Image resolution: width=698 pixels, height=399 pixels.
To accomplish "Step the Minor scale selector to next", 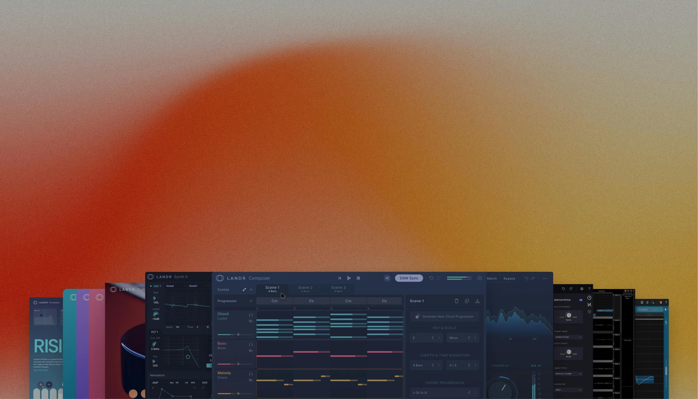I will coord(475,338).
